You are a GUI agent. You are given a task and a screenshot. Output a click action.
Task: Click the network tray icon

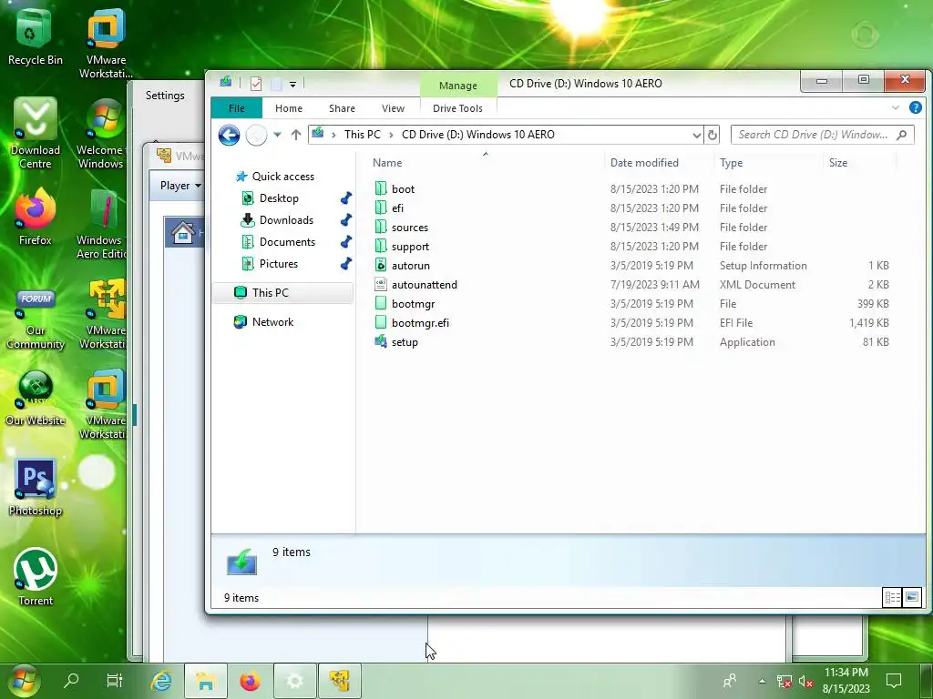[784, 682]
